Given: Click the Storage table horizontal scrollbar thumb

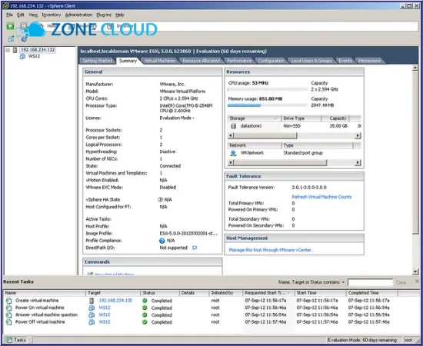Looking at the screenshot, I should [x=265, y=135].
